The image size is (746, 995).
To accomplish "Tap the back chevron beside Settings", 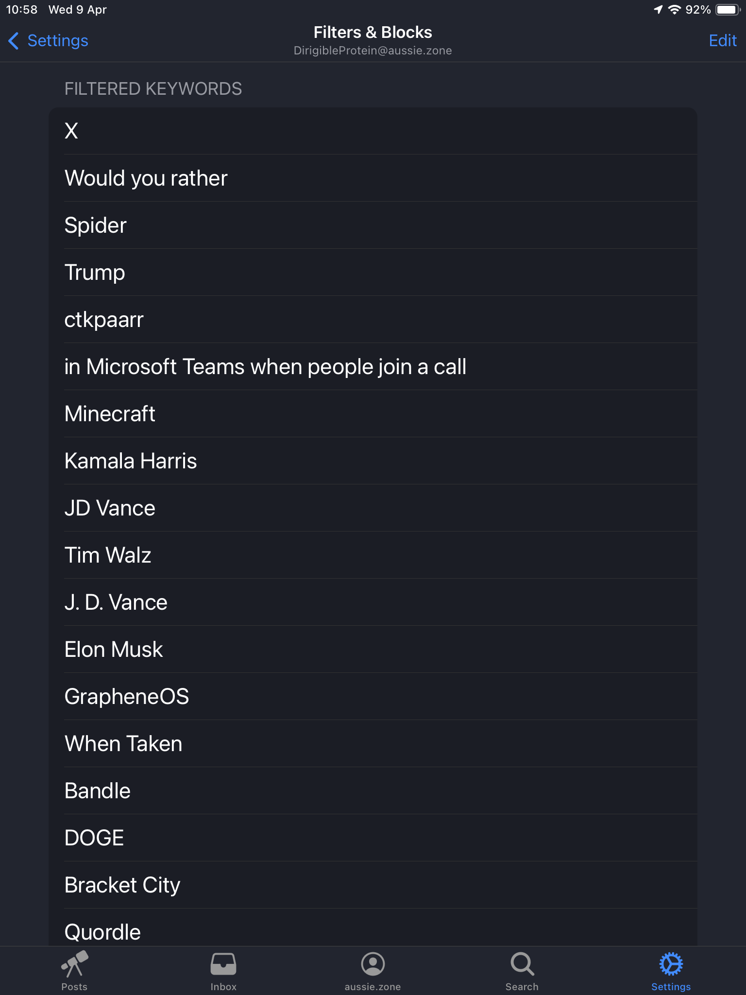I will pyautogui.click(x=14, y=41).
